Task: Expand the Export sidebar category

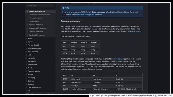Action: 26,42
